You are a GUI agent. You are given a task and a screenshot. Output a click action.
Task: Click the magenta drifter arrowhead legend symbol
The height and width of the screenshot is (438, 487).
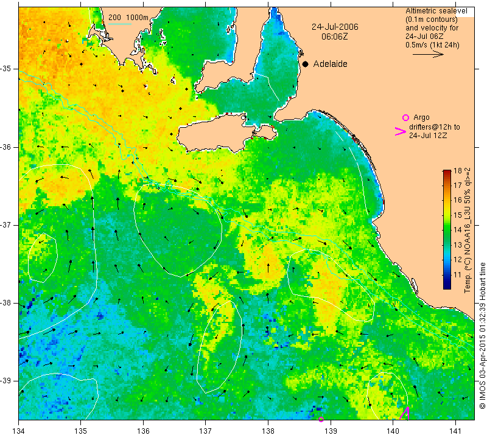[x=401, y=131]
